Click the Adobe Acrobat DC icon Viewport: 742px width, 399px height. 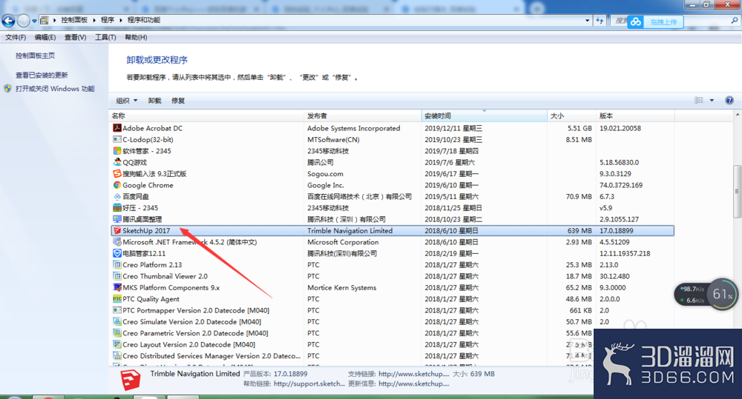(117, 128)
